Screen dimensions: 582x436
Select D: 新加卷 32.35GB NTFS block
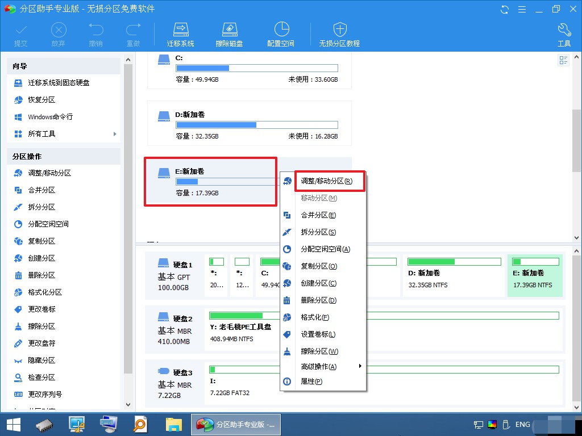(x=454, y=275)
